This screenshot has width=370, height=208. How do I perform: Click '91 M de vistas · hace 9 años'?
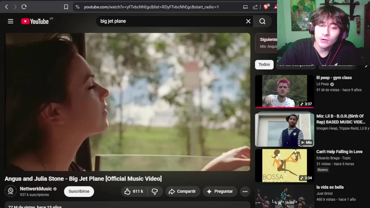[x=339, y=90]
